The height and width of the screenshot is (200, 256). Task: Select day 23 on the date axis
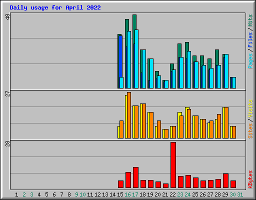[180, 194]
